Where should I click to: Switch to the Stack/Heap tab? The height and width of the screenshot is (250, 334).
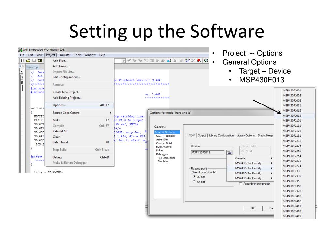pyautogui.click(x=265, y=135)
